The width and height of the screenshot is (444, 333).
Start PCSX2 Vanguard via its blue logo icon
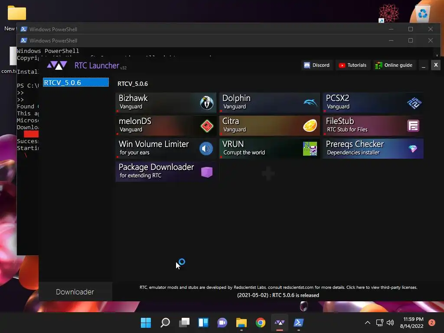pos(414,103)
